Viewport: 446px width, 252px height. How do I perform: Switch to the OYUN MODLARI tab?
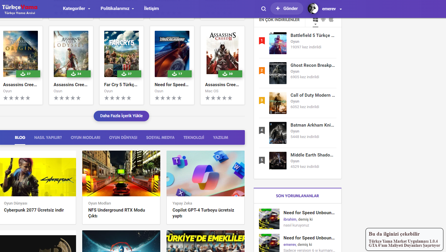pos(85,137)
